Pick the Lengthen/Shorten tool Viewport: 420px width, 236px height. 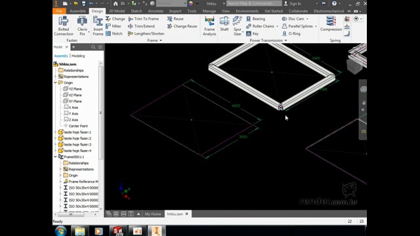(146, 33)
